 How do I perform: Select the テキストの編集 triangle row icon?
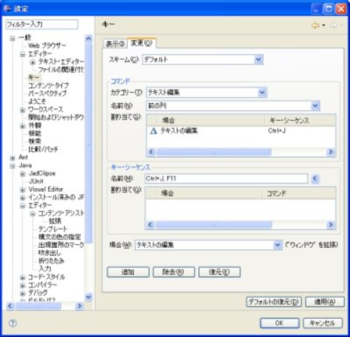click(153, 130)
